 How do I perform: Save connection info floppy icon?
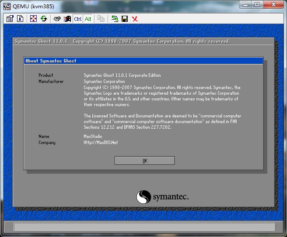pos(125,19)
